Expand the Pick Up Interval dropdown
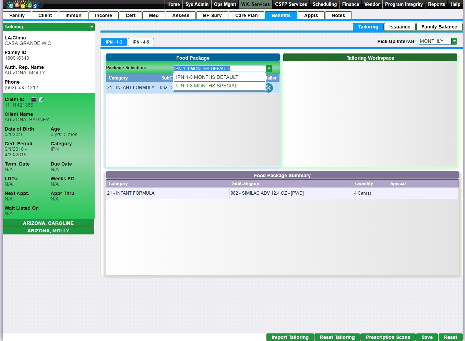Image resolution: width=465 pixels, height=341 pixels. [454, 41]
